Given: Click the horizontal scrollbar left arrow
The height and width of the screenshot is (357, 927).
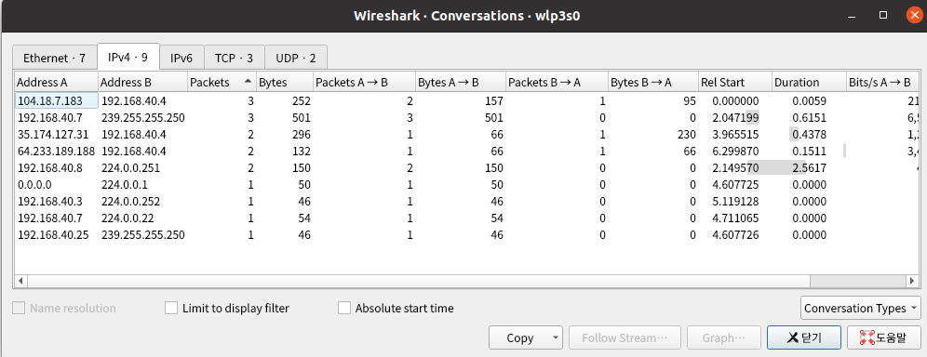Looking at the screenshot, I should (20, 280).
